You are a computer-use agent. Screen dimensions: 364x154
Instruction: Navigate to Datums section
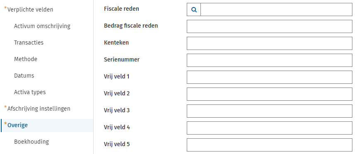(24, 76)
